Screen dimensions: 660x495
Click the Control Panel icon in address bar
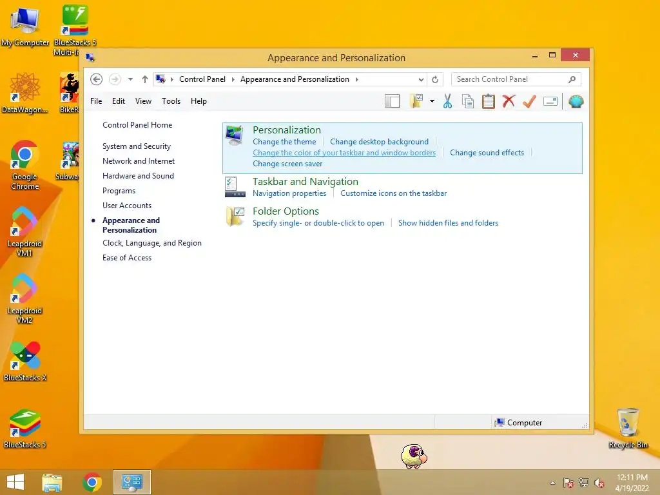point(160,79)
